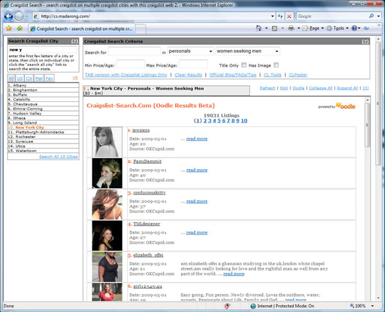Click the Print icon in the command bar

click(291, 28)
